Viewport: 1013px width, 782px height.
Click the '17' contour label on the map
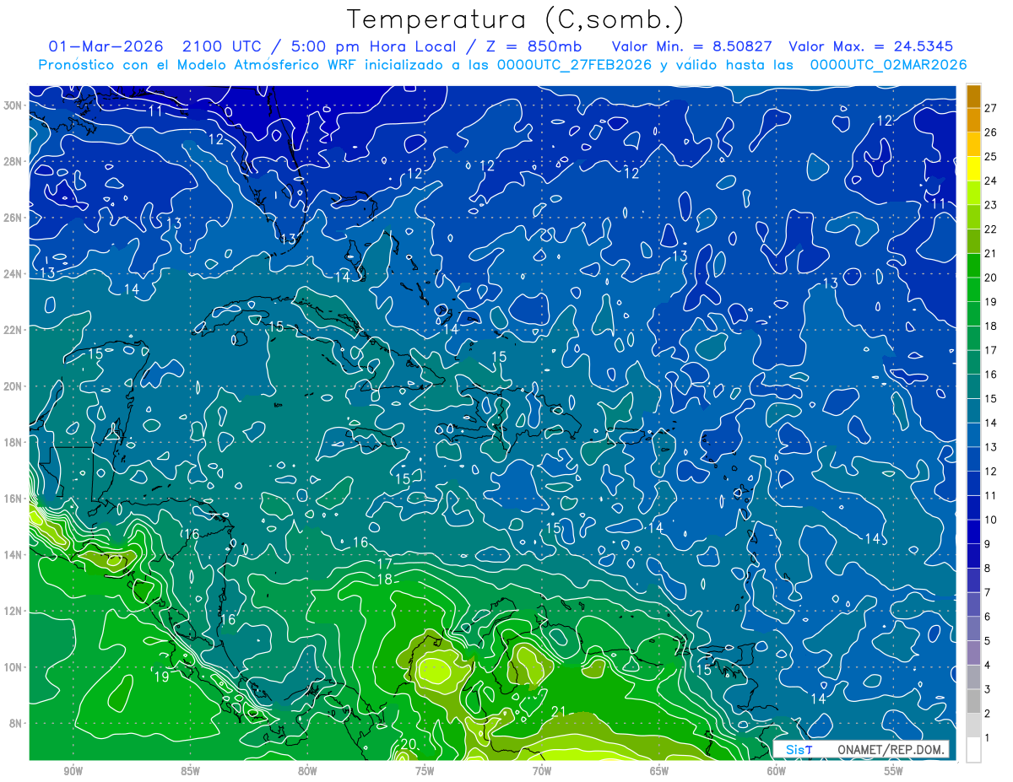click(x=385, y=564)
